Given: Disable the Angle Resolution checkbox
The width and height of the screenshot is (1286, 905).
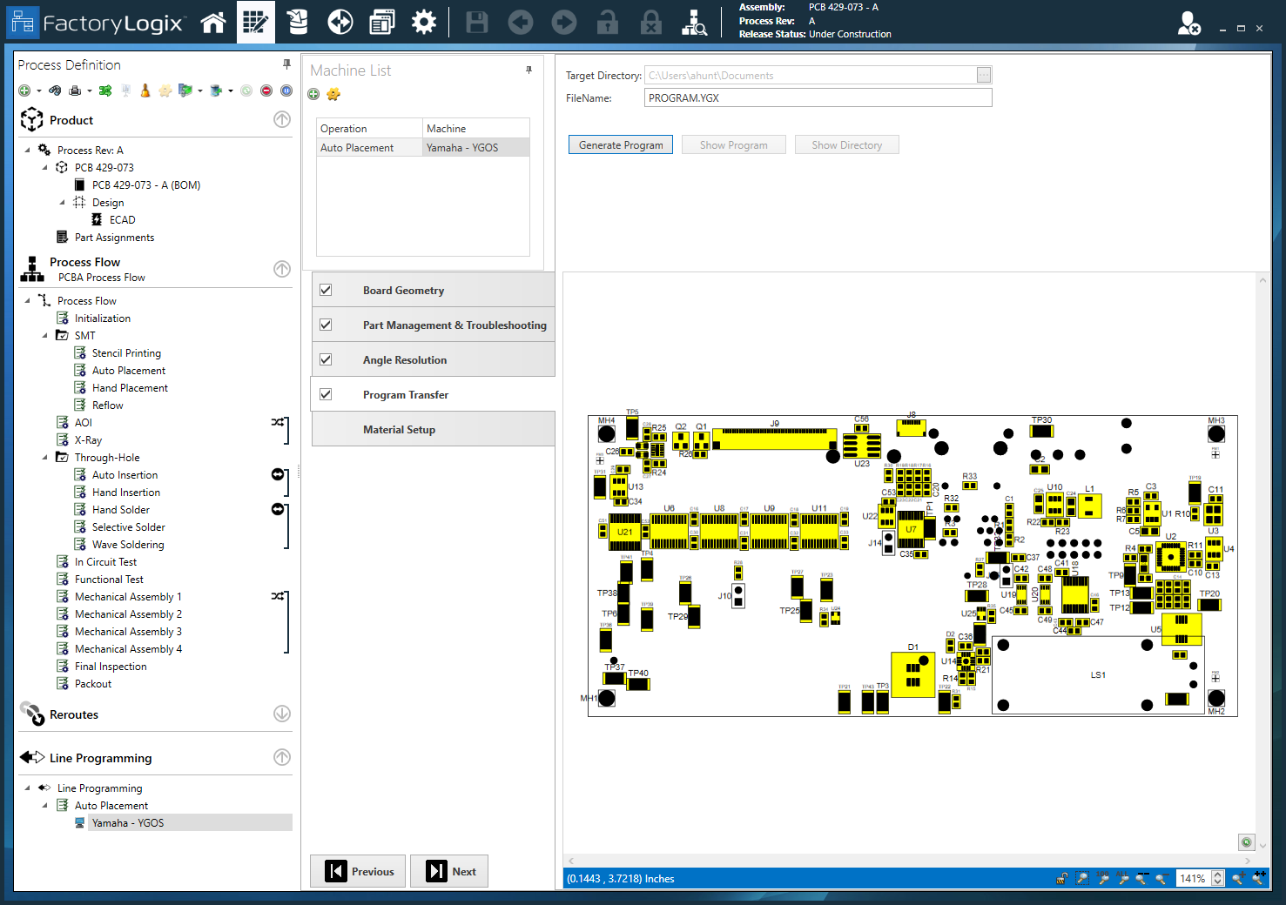Looking at the screenshot, I should point(326,359).
